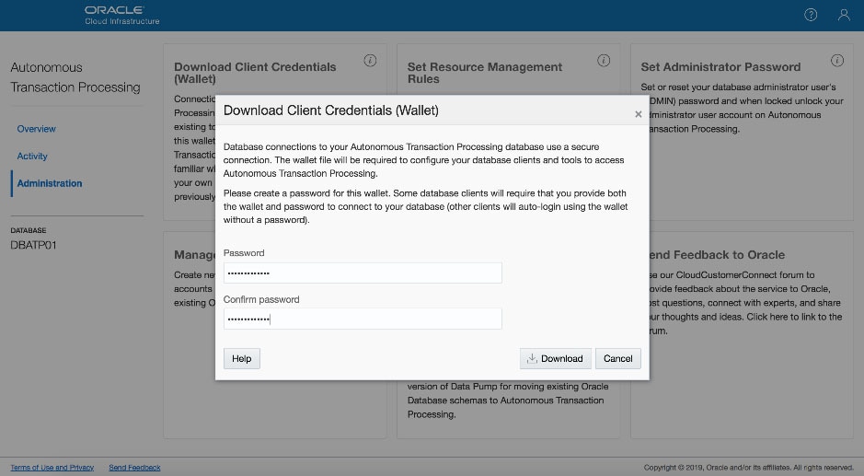
Task: Click the help question mark icon in header
Action: click(x=811, y=15)
